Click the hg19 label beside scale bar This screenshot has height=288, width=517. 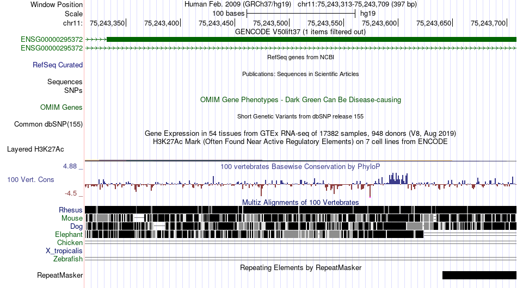(x=368, y=14)
